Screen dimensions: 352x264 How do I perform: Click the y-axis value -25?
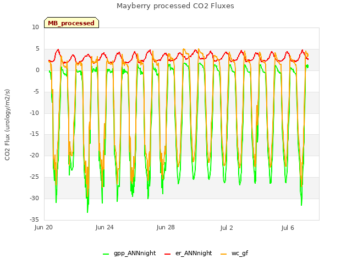click(34, 177)
